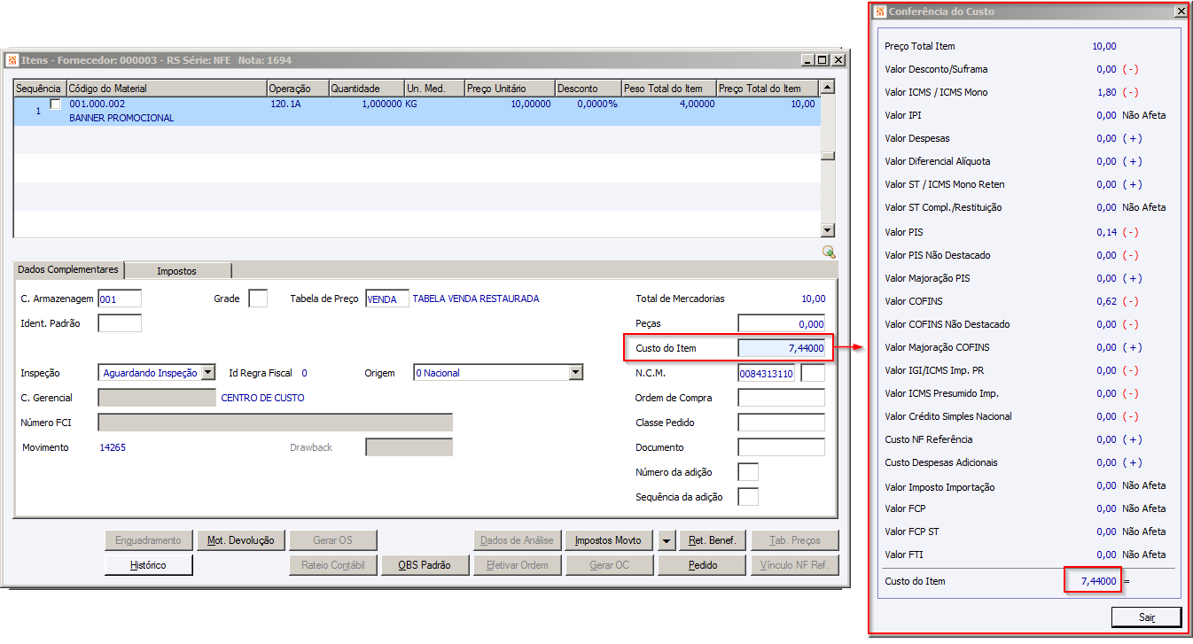Click 7,44000 total in Conferência do Custo
The image size is (1193, 644).
tap(1099, 581)
